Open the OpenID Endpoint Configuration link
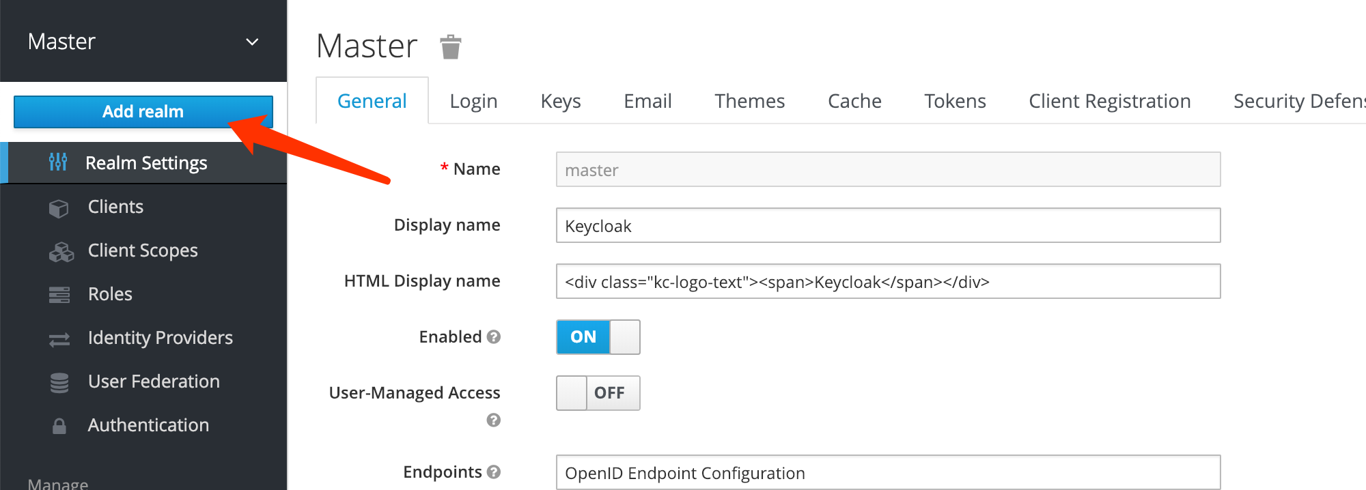The height and width of the screenshot is (490, 1366). point(685,474)
